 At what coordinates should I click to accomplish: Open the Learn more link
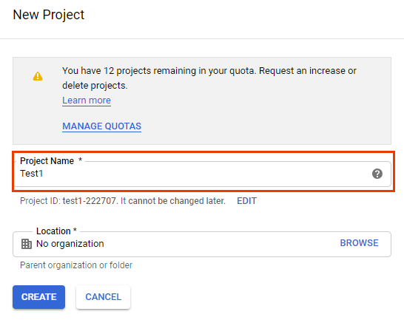coord(87,101)
